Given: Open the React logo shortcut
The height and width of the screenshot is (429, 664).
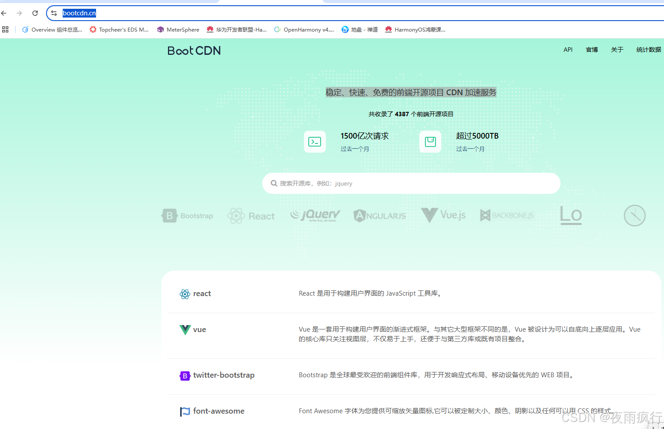Looking at the screenshot, I should coord(251,216).
